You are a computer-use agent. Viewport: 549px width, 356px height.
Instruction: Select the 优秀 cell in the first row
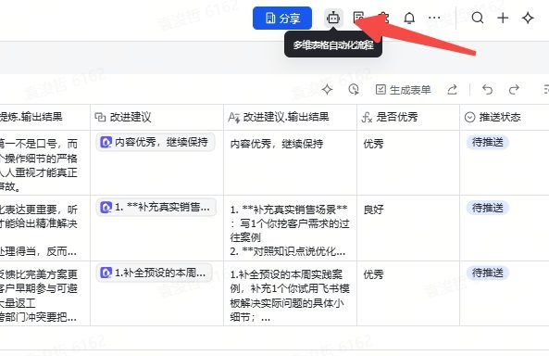(x=408, y=163)
